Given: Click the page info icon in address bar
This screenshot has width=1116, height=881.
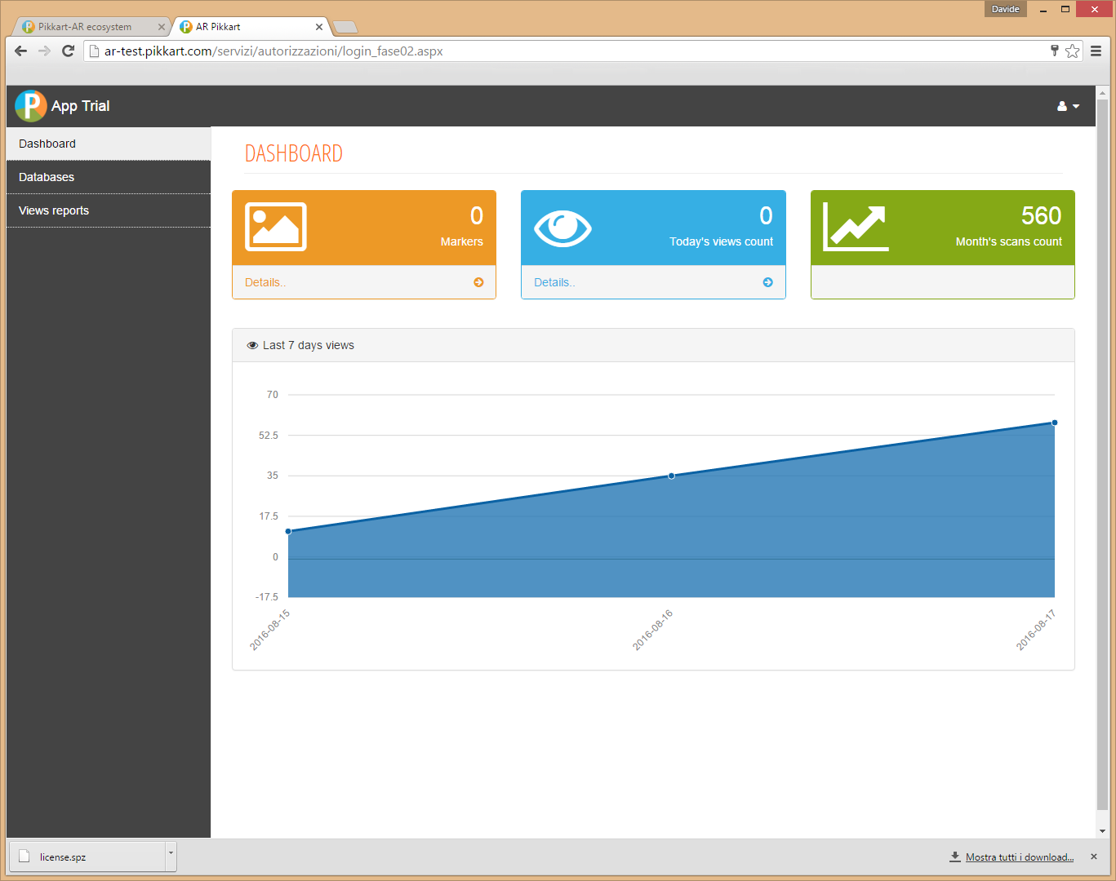Looking at the screenshot, I should [x=94, y=51].
